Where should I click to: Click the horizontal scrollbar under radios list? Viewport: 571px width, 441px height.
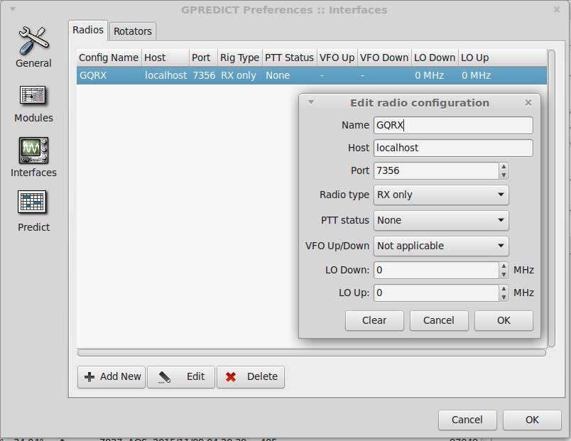pyautogui.click(x=312, y=352)
